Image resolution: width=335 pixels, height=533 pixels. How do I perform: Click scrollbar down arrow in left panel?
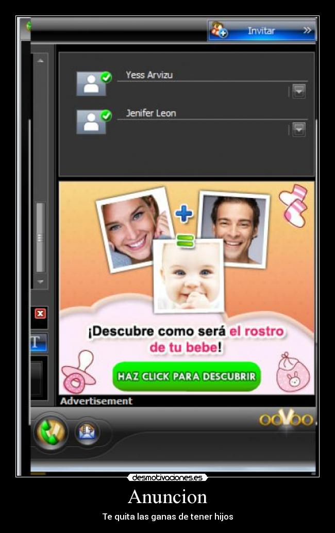coord(40,281)
